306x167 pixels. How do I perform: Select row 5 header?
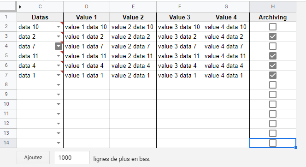click(x=6, y=56)
